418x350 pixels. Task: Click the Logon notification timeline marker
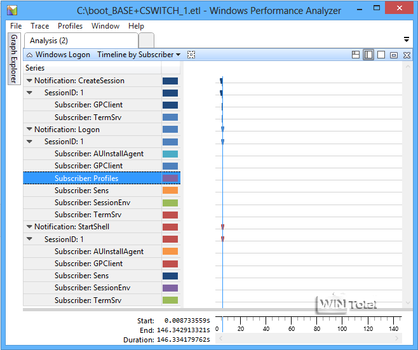tap(222, 130)
